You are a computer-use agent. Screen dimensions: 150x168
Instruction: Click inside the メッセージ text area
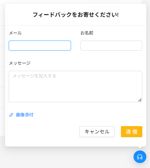pyautogui.click(x=75, y=87)
